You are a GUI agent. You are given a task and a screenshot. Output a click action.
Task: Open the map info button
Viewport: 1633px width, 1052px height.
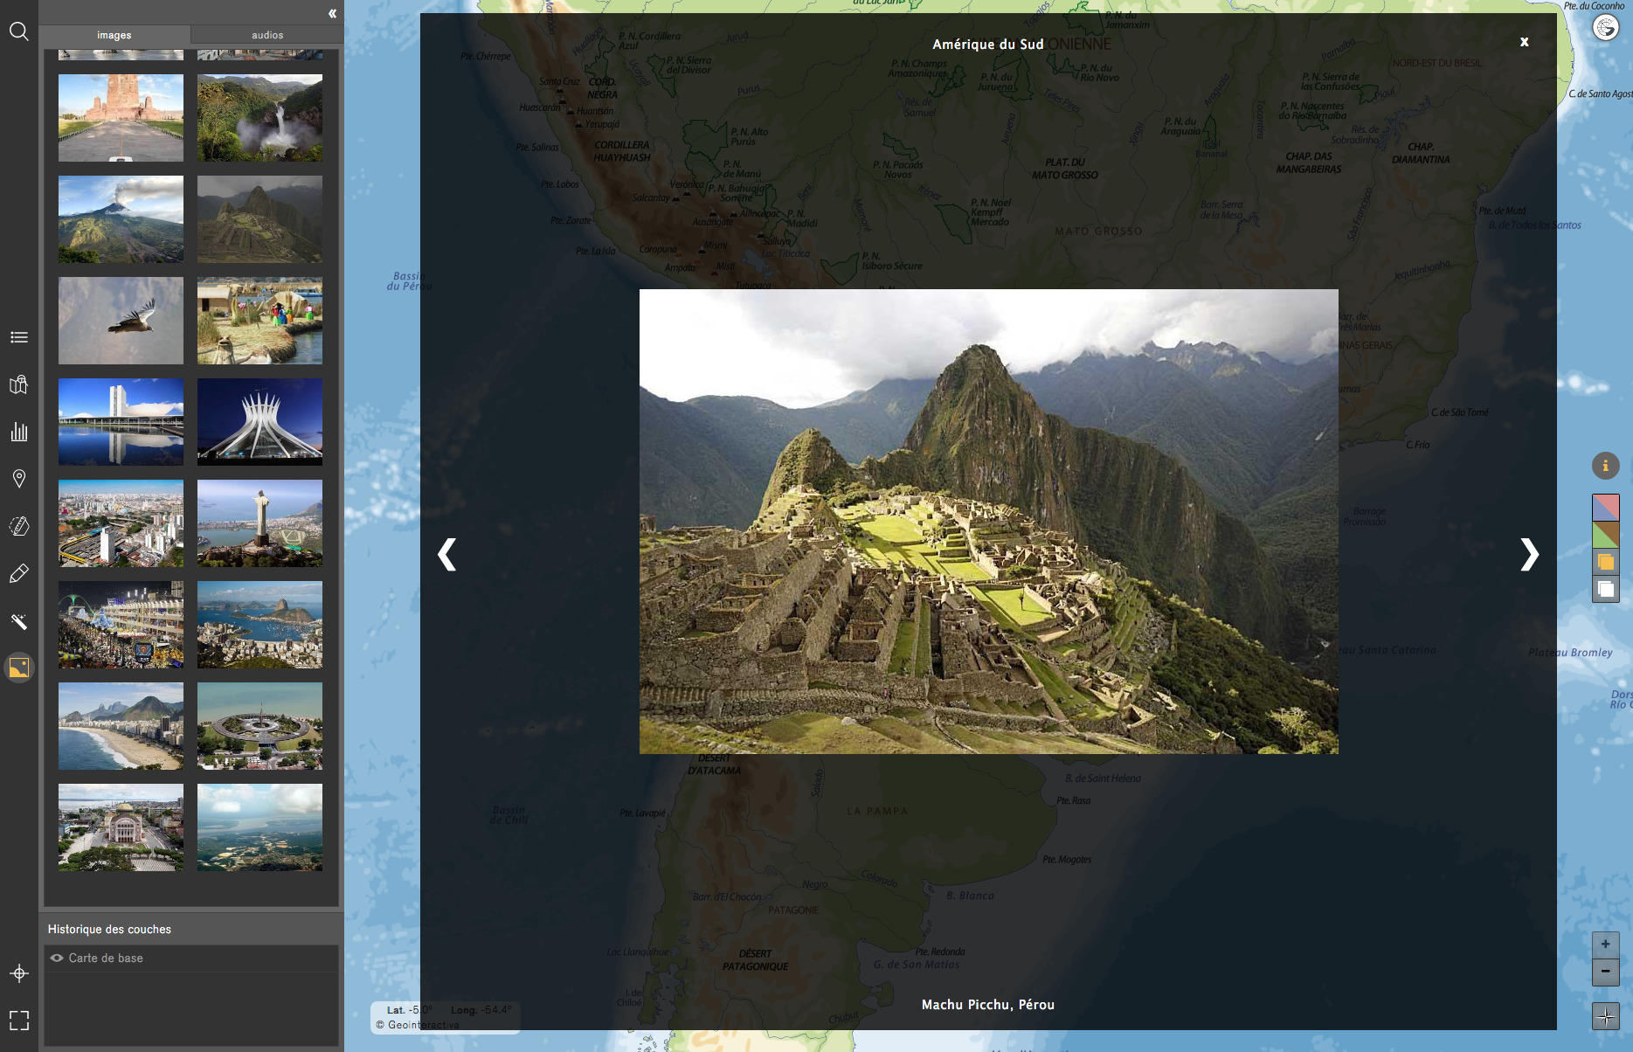pos(1605,466)
